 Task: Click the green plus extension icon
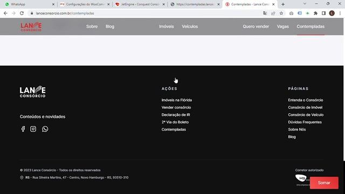(308, 13)
